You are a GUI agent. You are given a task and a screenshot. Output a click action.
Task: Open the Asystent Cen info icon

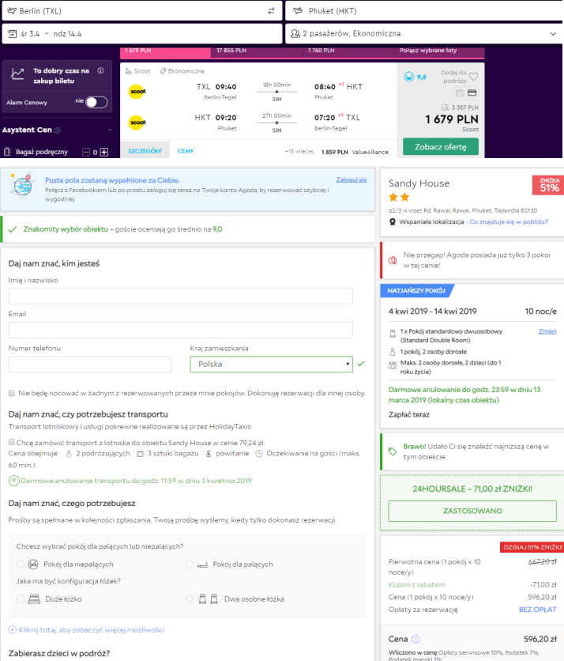coord(58,130)
